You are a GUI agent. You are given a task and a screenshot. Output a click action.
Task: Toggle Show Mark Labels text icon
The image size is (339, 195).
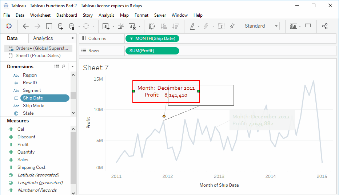pyautogui.click(x=221, y=26)
